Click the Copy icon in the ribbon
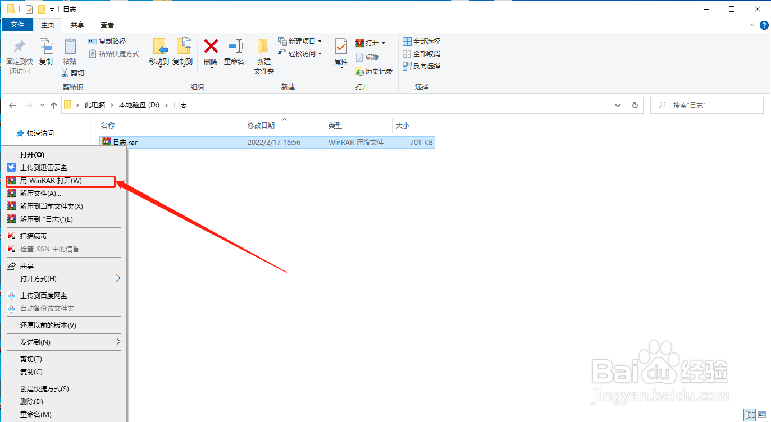The image size is (771, 422). [x=46, y=47]
